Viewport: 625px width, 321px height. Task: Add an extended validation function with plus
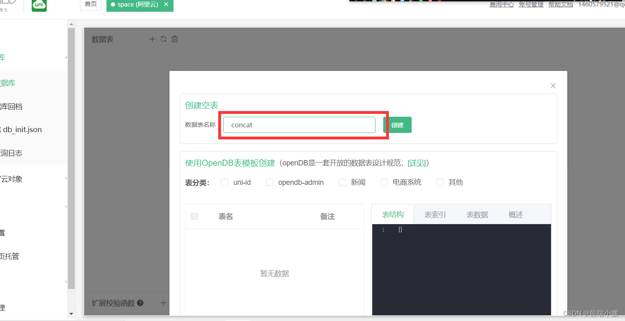[163, 303]
